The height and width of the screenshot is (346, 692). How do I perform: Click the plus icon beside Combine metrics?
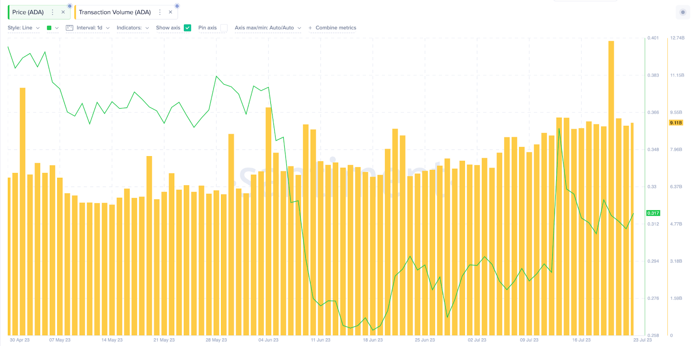(x=310, y=28)
